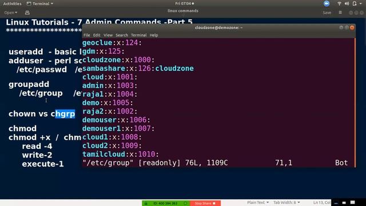This screenshot has width=366, height=206.
Task: Click the sambashare group line in terminal
Action: pos(138,69)
